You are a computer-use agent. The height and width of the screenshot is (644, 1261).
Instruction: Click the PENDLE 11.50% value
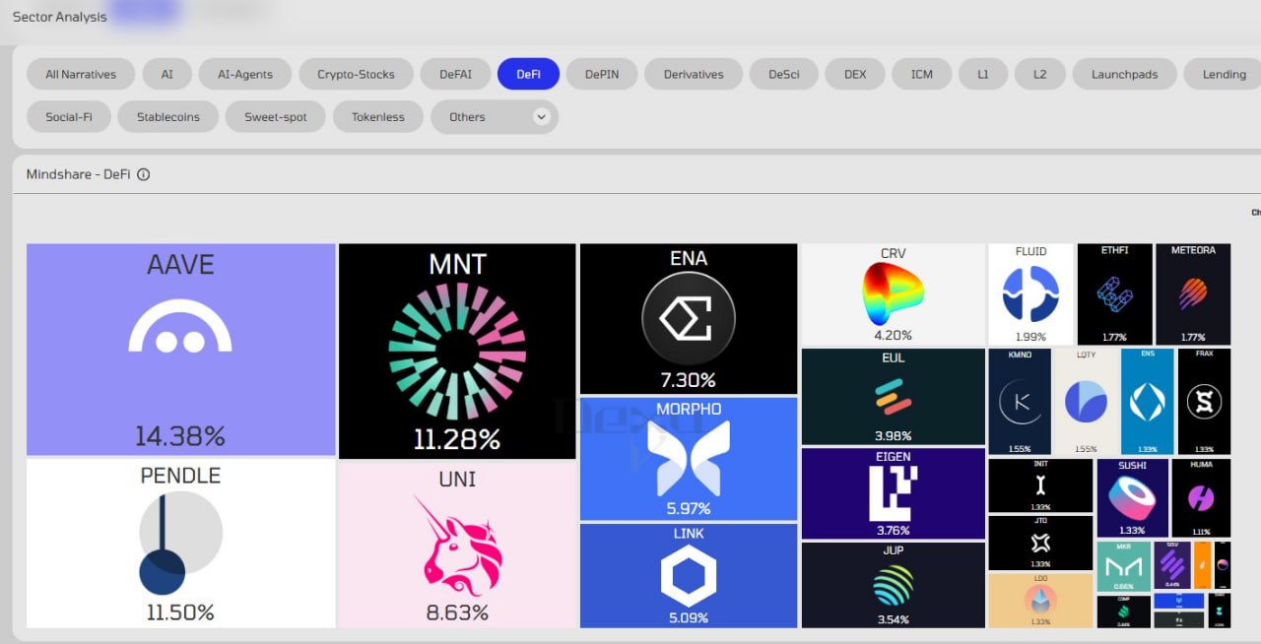pos(180,612)
